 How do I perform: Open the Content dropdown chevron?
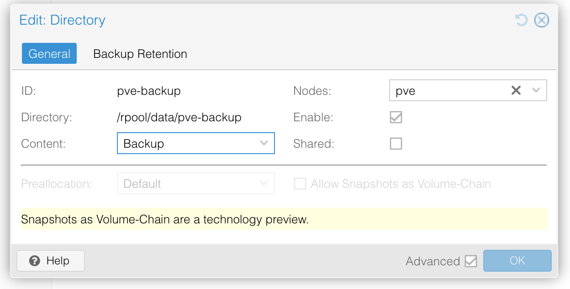tap(264, 143)
